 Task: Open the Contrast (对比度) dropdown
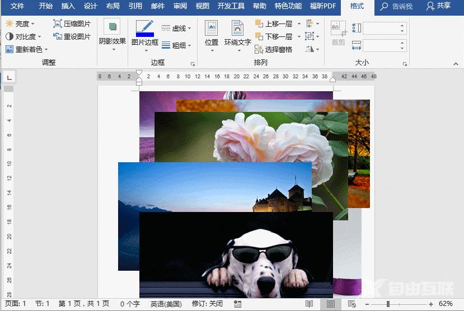click(24, 36)
